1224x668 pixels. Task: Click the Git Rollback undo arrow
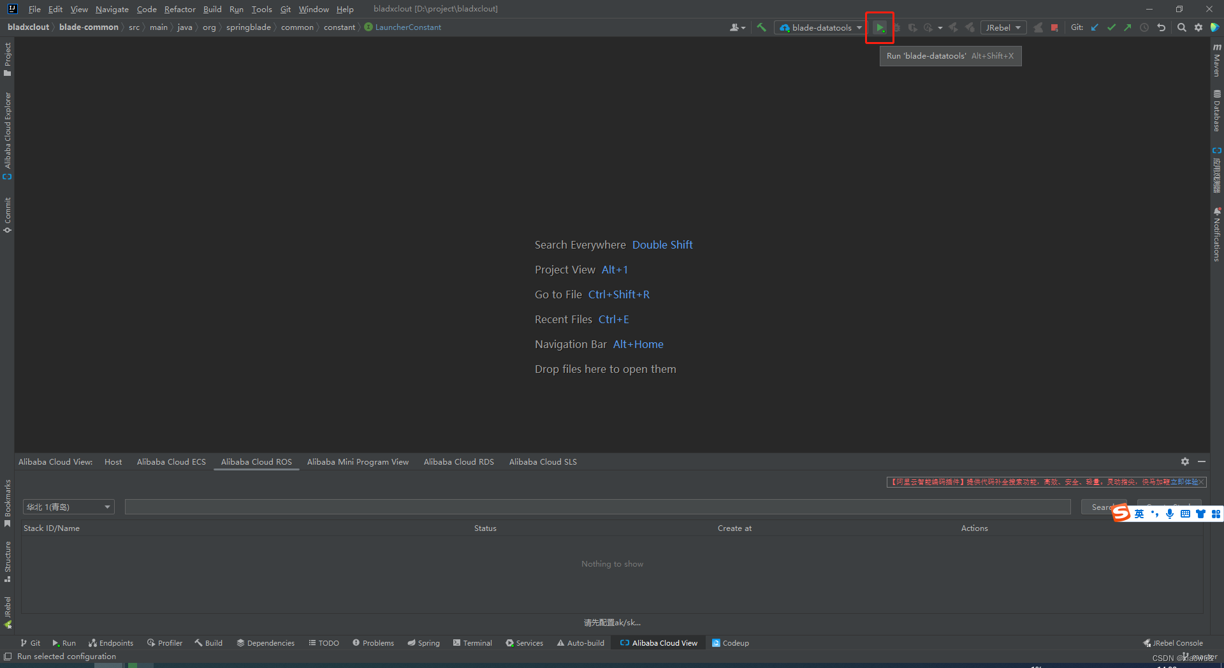[x=1161, y=27]
